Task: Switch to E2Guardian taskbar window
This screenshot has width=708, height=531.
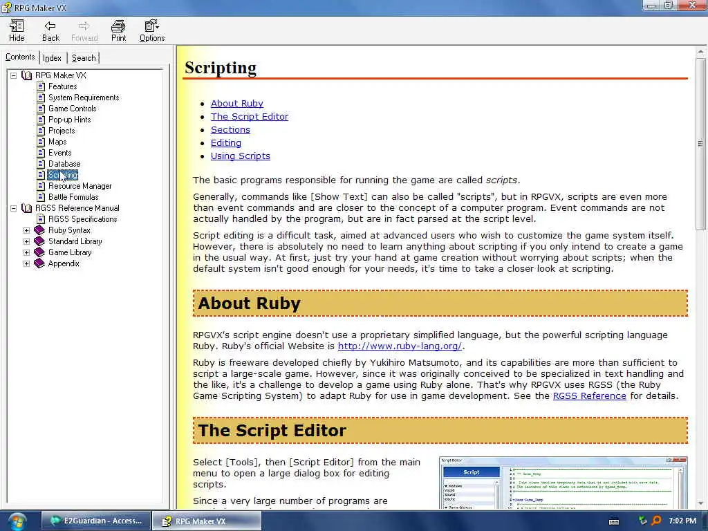Action: (95, 521)
